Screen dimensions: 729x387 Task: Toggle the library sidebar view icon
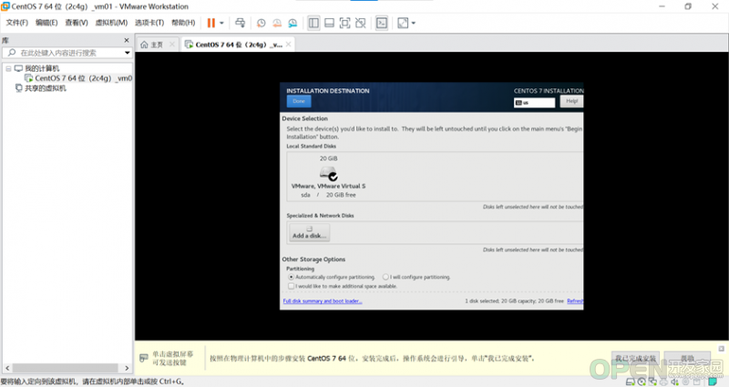tap(313, 23)
